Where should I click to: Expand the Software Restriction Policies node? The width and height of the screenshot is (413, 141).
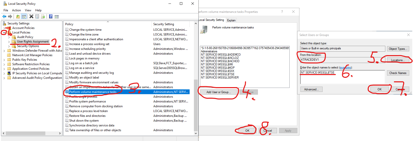click(x=4, y=64)
